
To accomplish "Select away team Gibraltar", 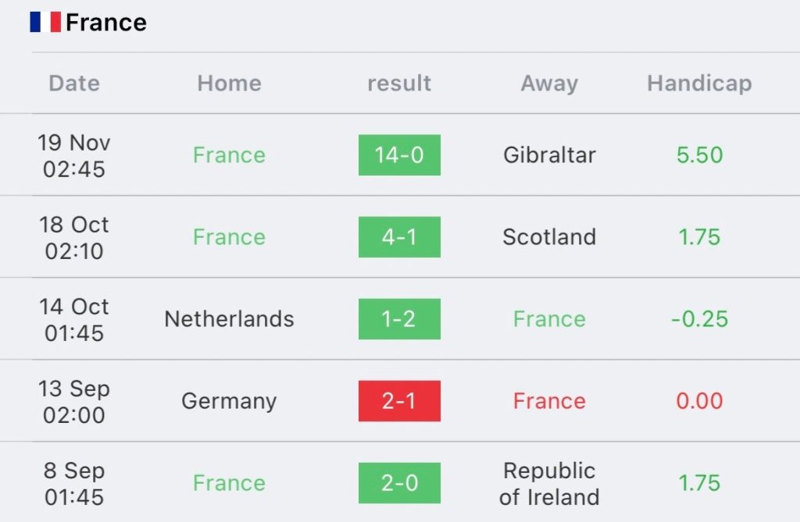I will click(549, 155).
